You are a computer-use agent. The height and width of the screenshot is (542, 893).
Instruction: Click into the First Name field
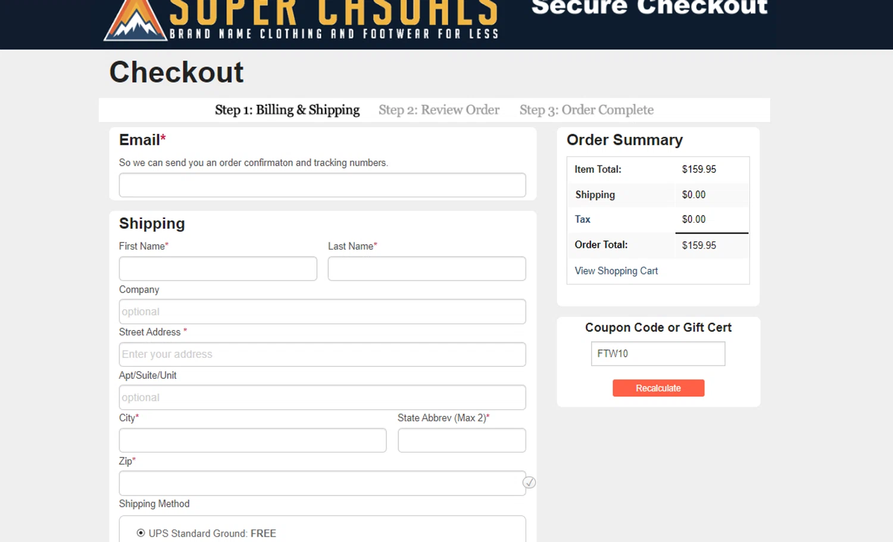218,269
